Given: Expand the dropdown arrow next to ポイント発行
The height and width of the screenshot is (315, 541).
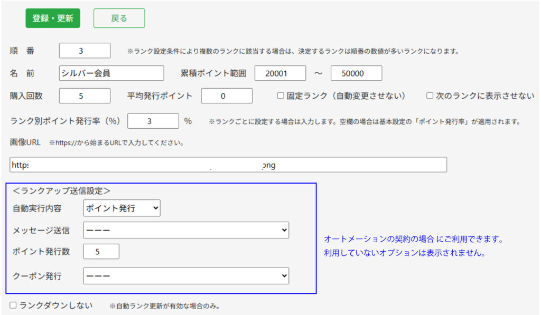Looking at the screenshot, I should pyautogui.click(x=155, y=208).
